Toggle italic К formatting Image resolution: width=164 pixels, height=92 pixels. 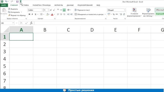click(32, 14)
